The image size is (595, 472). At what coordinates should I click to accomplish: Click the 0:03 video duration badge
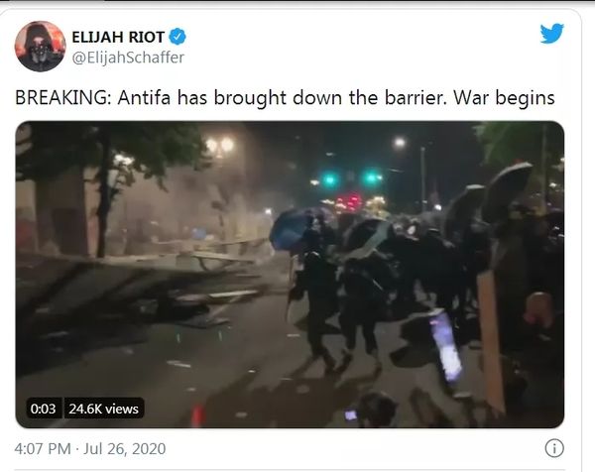click(x=43, y=409)
